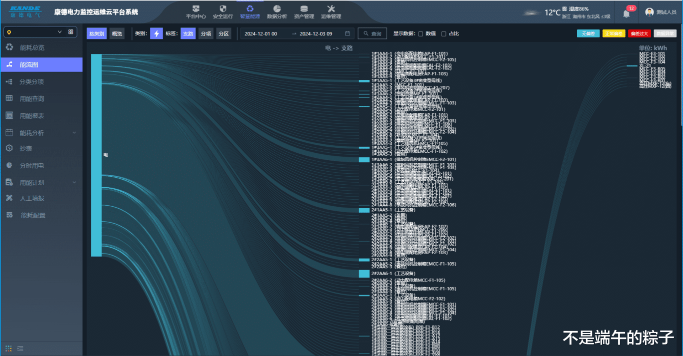Enable the 数值 display checkbox
Image resolution: width=683 pixels, height=356 pixels.
coord(420,34)
